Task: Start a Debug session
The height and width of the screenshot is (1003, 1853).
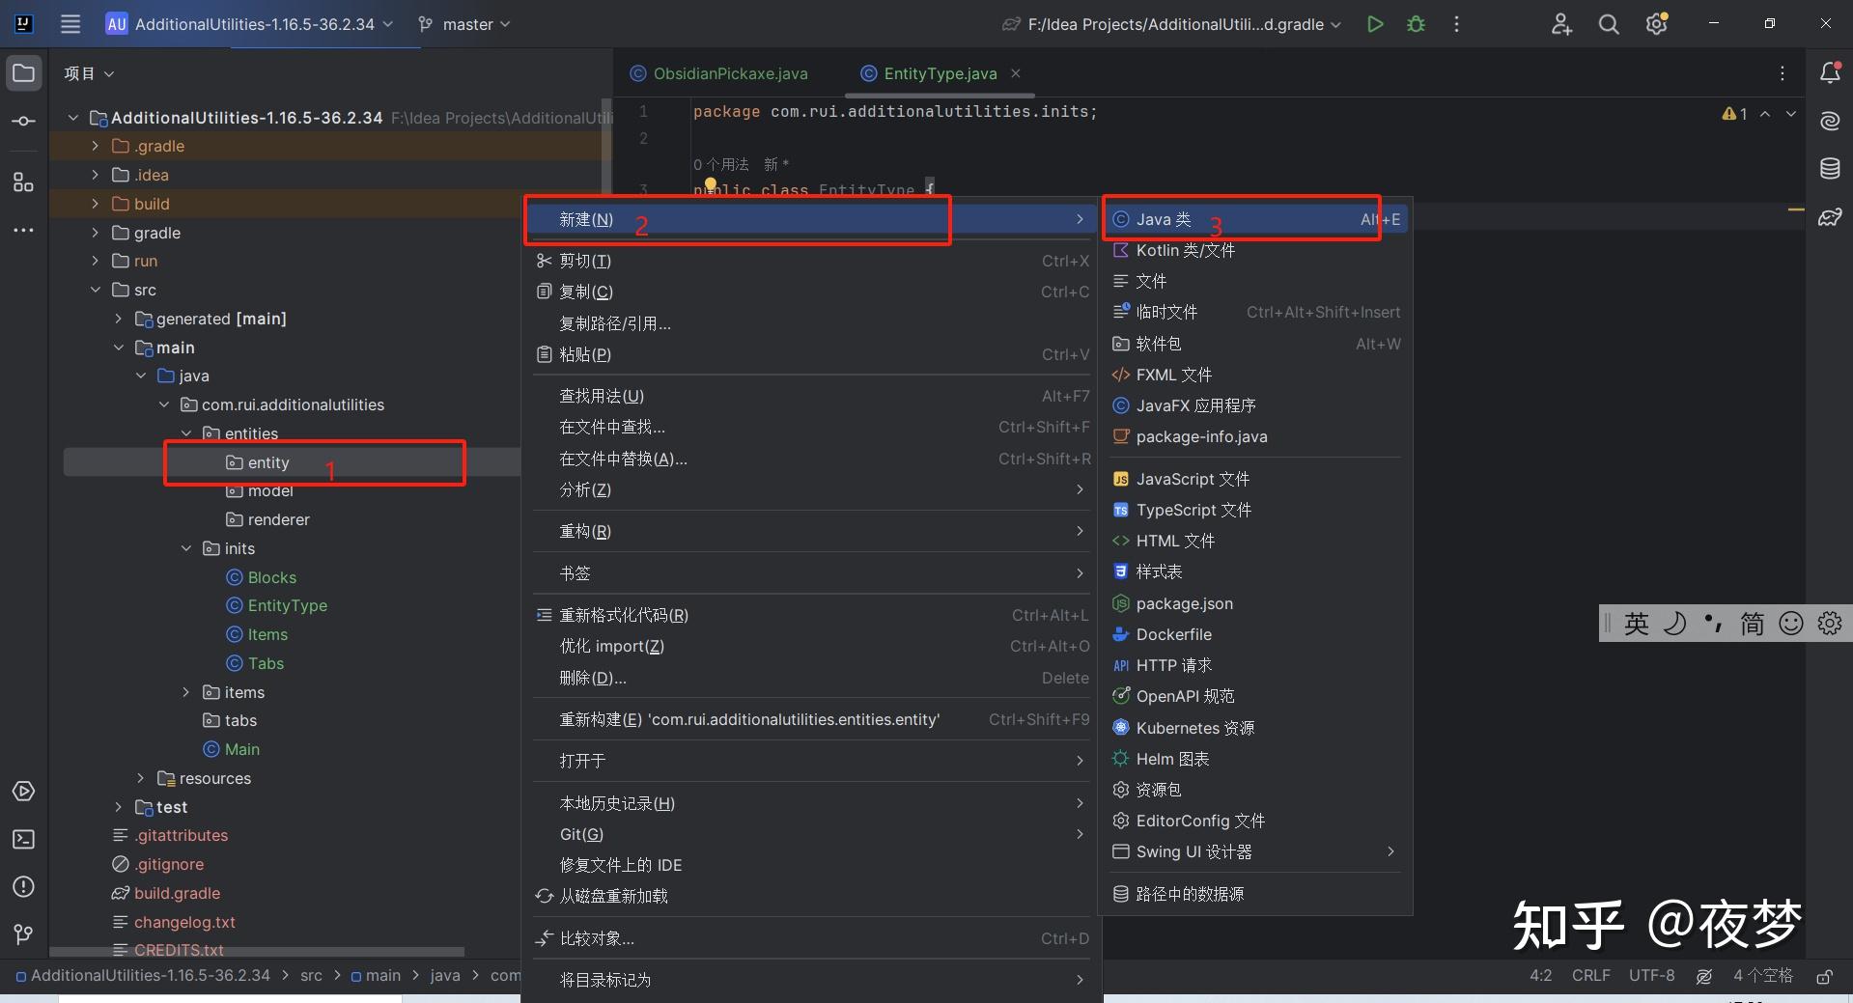Action: click(1416, 24)
